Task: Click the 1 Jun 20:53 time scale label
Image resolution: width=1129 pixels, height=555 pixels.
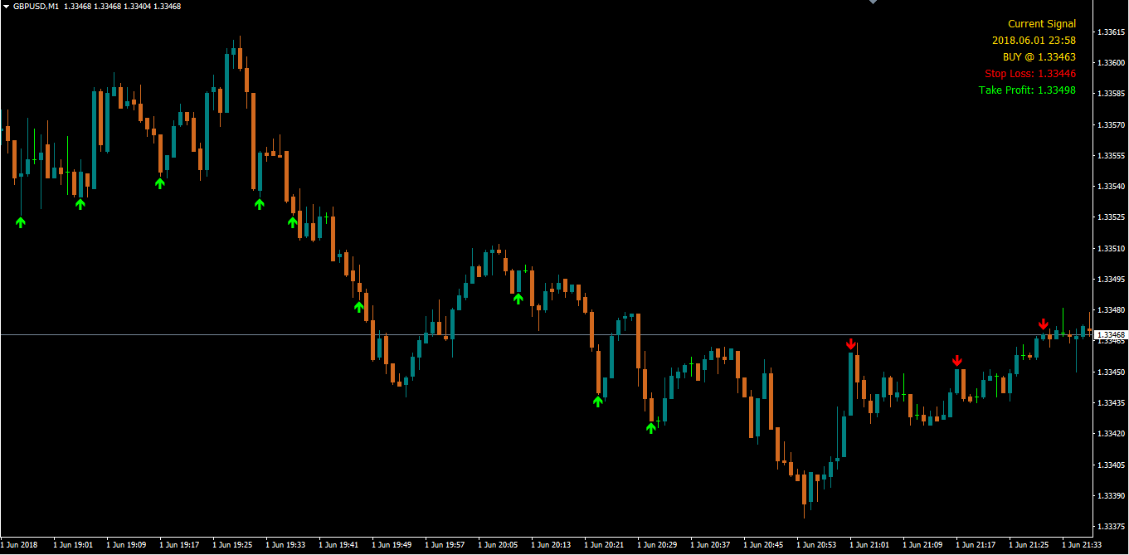Action: [816, 545]
